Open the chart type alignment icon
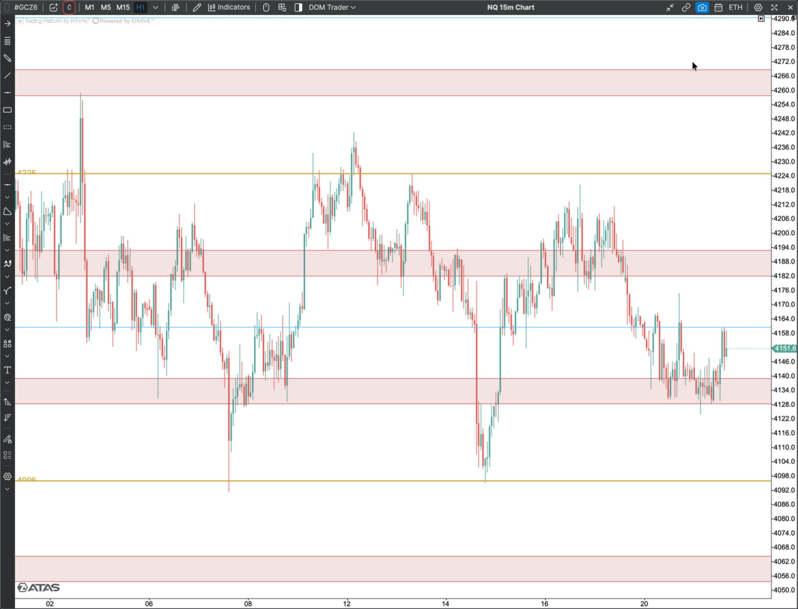The image size is (798, 609). 176,7
